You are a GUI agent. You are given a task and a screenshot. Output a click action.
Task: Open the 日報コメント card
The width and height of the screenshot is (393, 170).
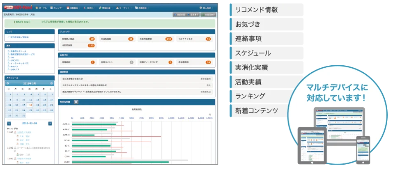pos(117,62)
